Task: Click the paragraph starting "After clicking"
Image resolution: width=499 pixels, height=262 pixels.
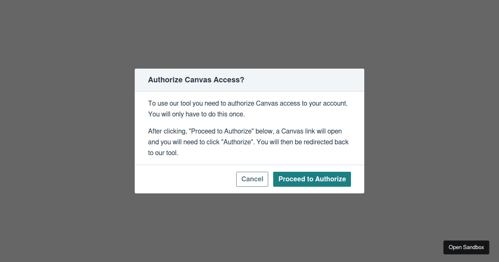Action: (248, 142)
